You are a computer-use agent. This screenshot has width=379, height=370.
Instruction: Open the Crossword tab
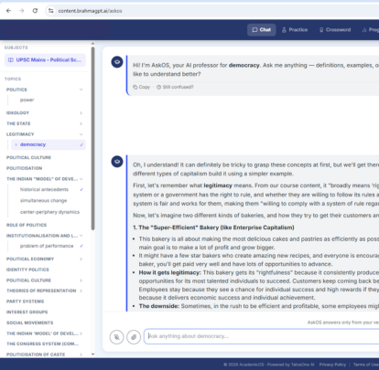click(335, 30)
